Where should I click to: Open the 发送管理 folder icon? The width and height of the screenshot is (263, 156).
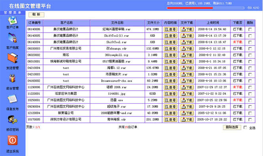point(13,58)
